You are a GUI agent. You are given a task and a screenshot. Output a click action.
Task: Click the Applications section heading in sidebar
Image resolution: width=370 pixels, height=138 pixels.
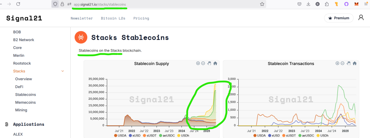tap(29, 124)
